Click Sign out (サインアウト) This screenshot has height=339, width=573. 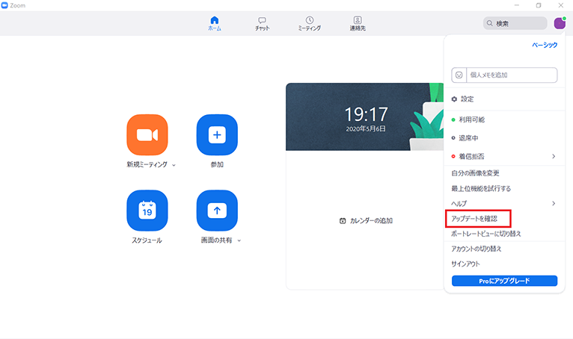tap(465, 264)
